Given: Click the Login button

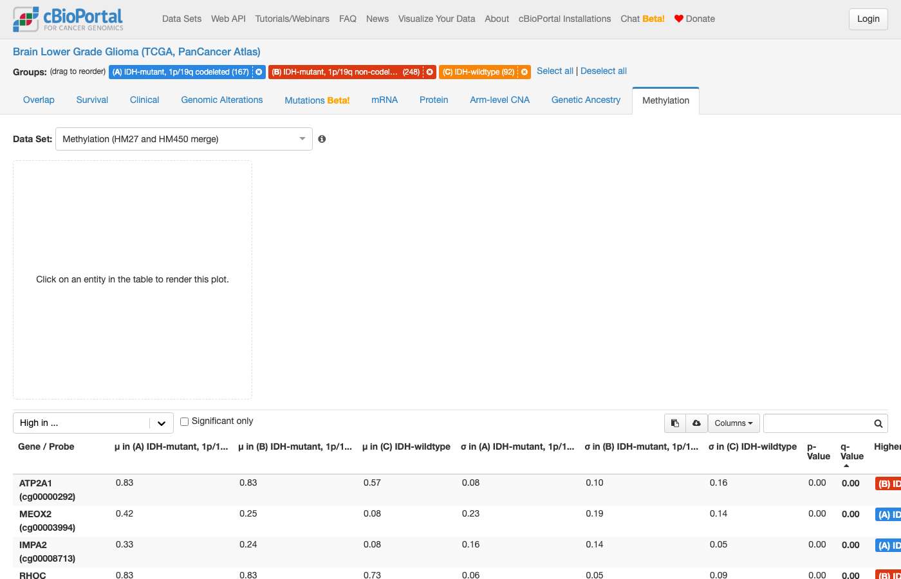Looking at the screenshot, I should (868, 19).
